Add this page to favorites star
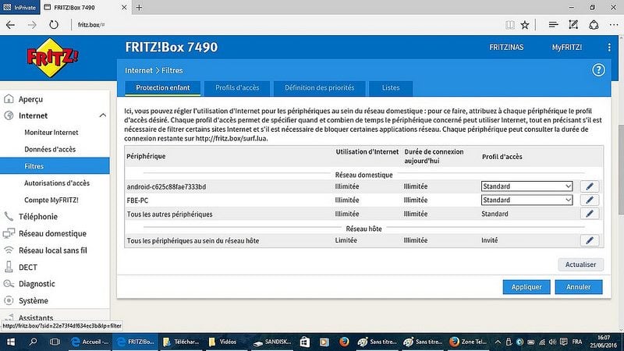 [x=525, y=25]
